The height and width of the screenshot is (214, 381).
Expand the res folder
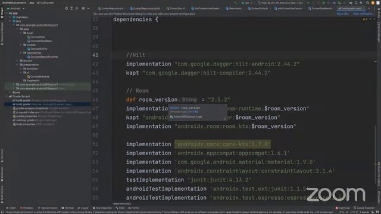[11, 93]
